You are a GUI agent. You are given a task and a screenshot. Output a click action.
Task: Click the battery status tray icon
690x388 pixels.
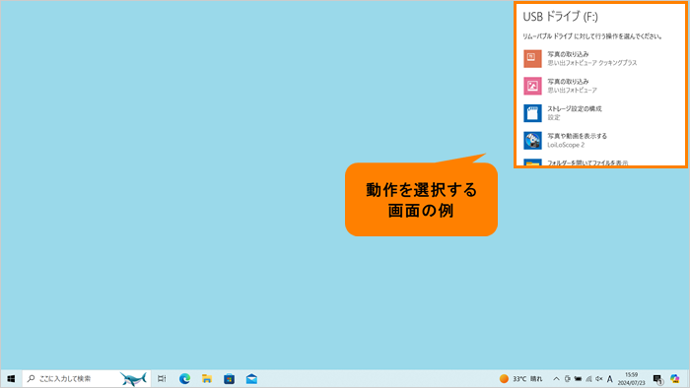(x=578, y=378)
